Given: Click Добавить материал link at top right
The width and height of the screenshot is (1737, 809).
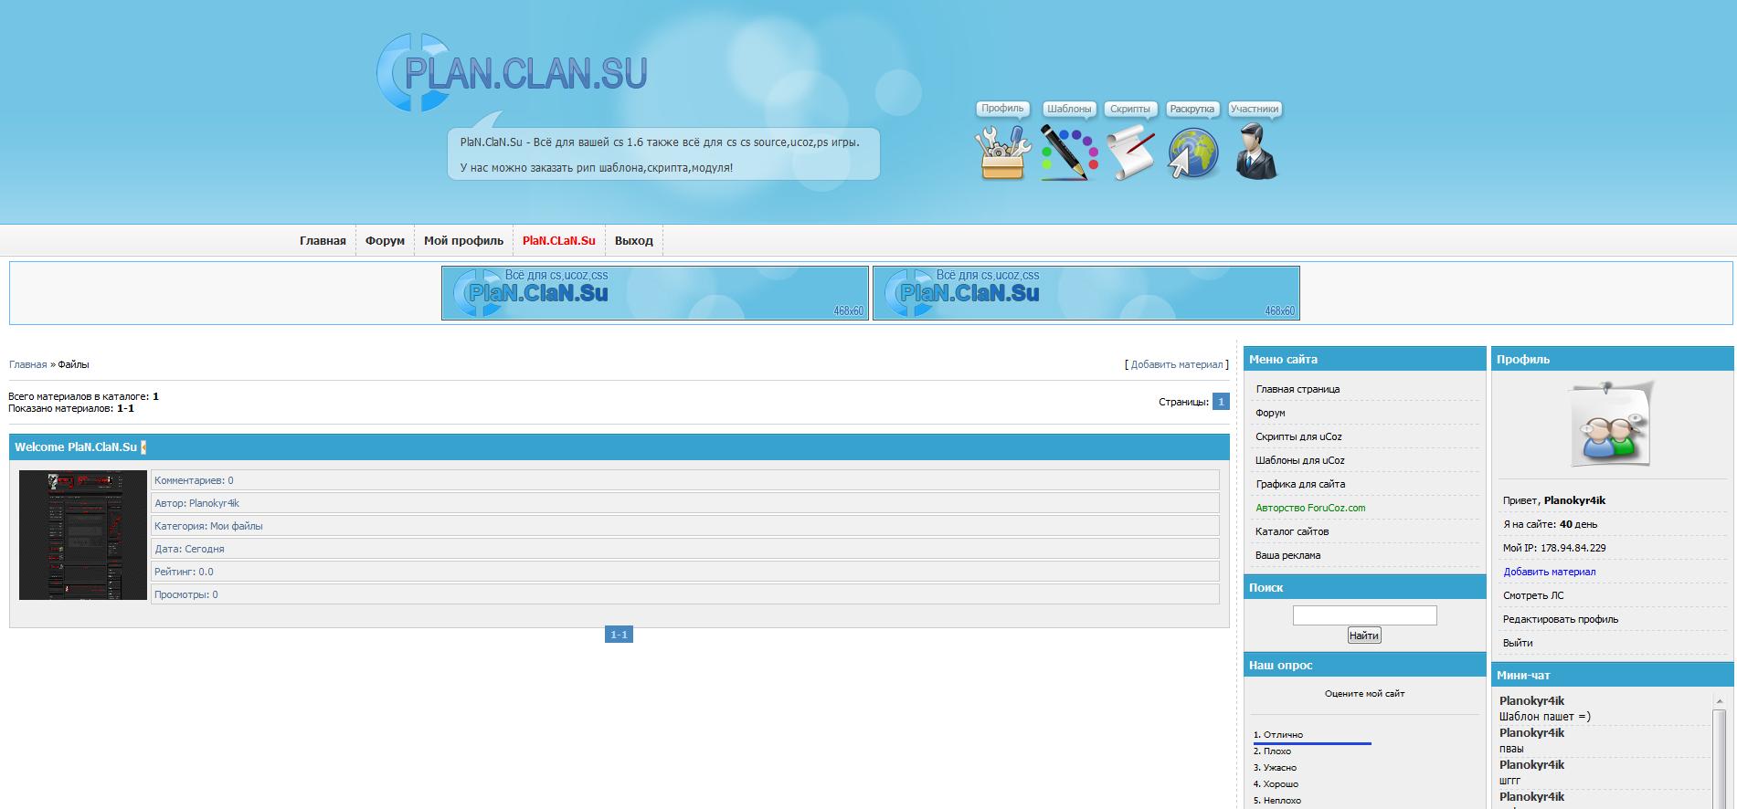Looking at the screenshot, I should [x=1177, y=364].
